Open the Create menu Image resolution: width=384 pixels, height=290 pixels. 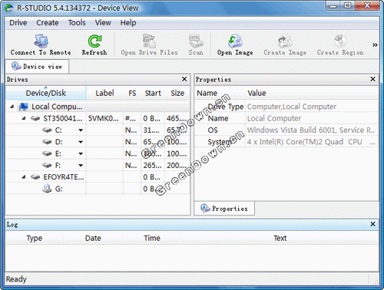(x=48, y=23)
